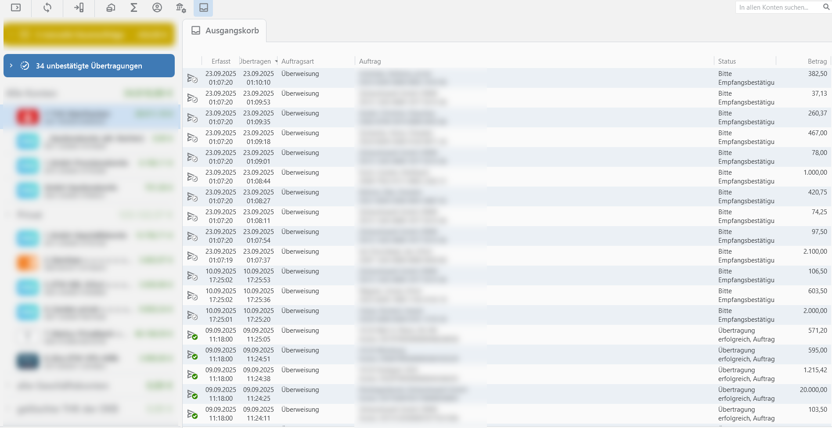Click the Übertragen column sort arrow
The image size is (832, 428).
[276, 61]
